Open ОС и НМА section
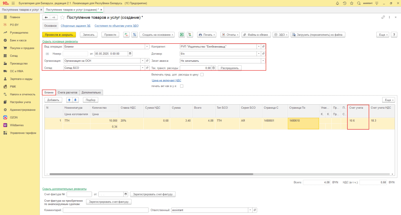 click(x=16, y=71)
